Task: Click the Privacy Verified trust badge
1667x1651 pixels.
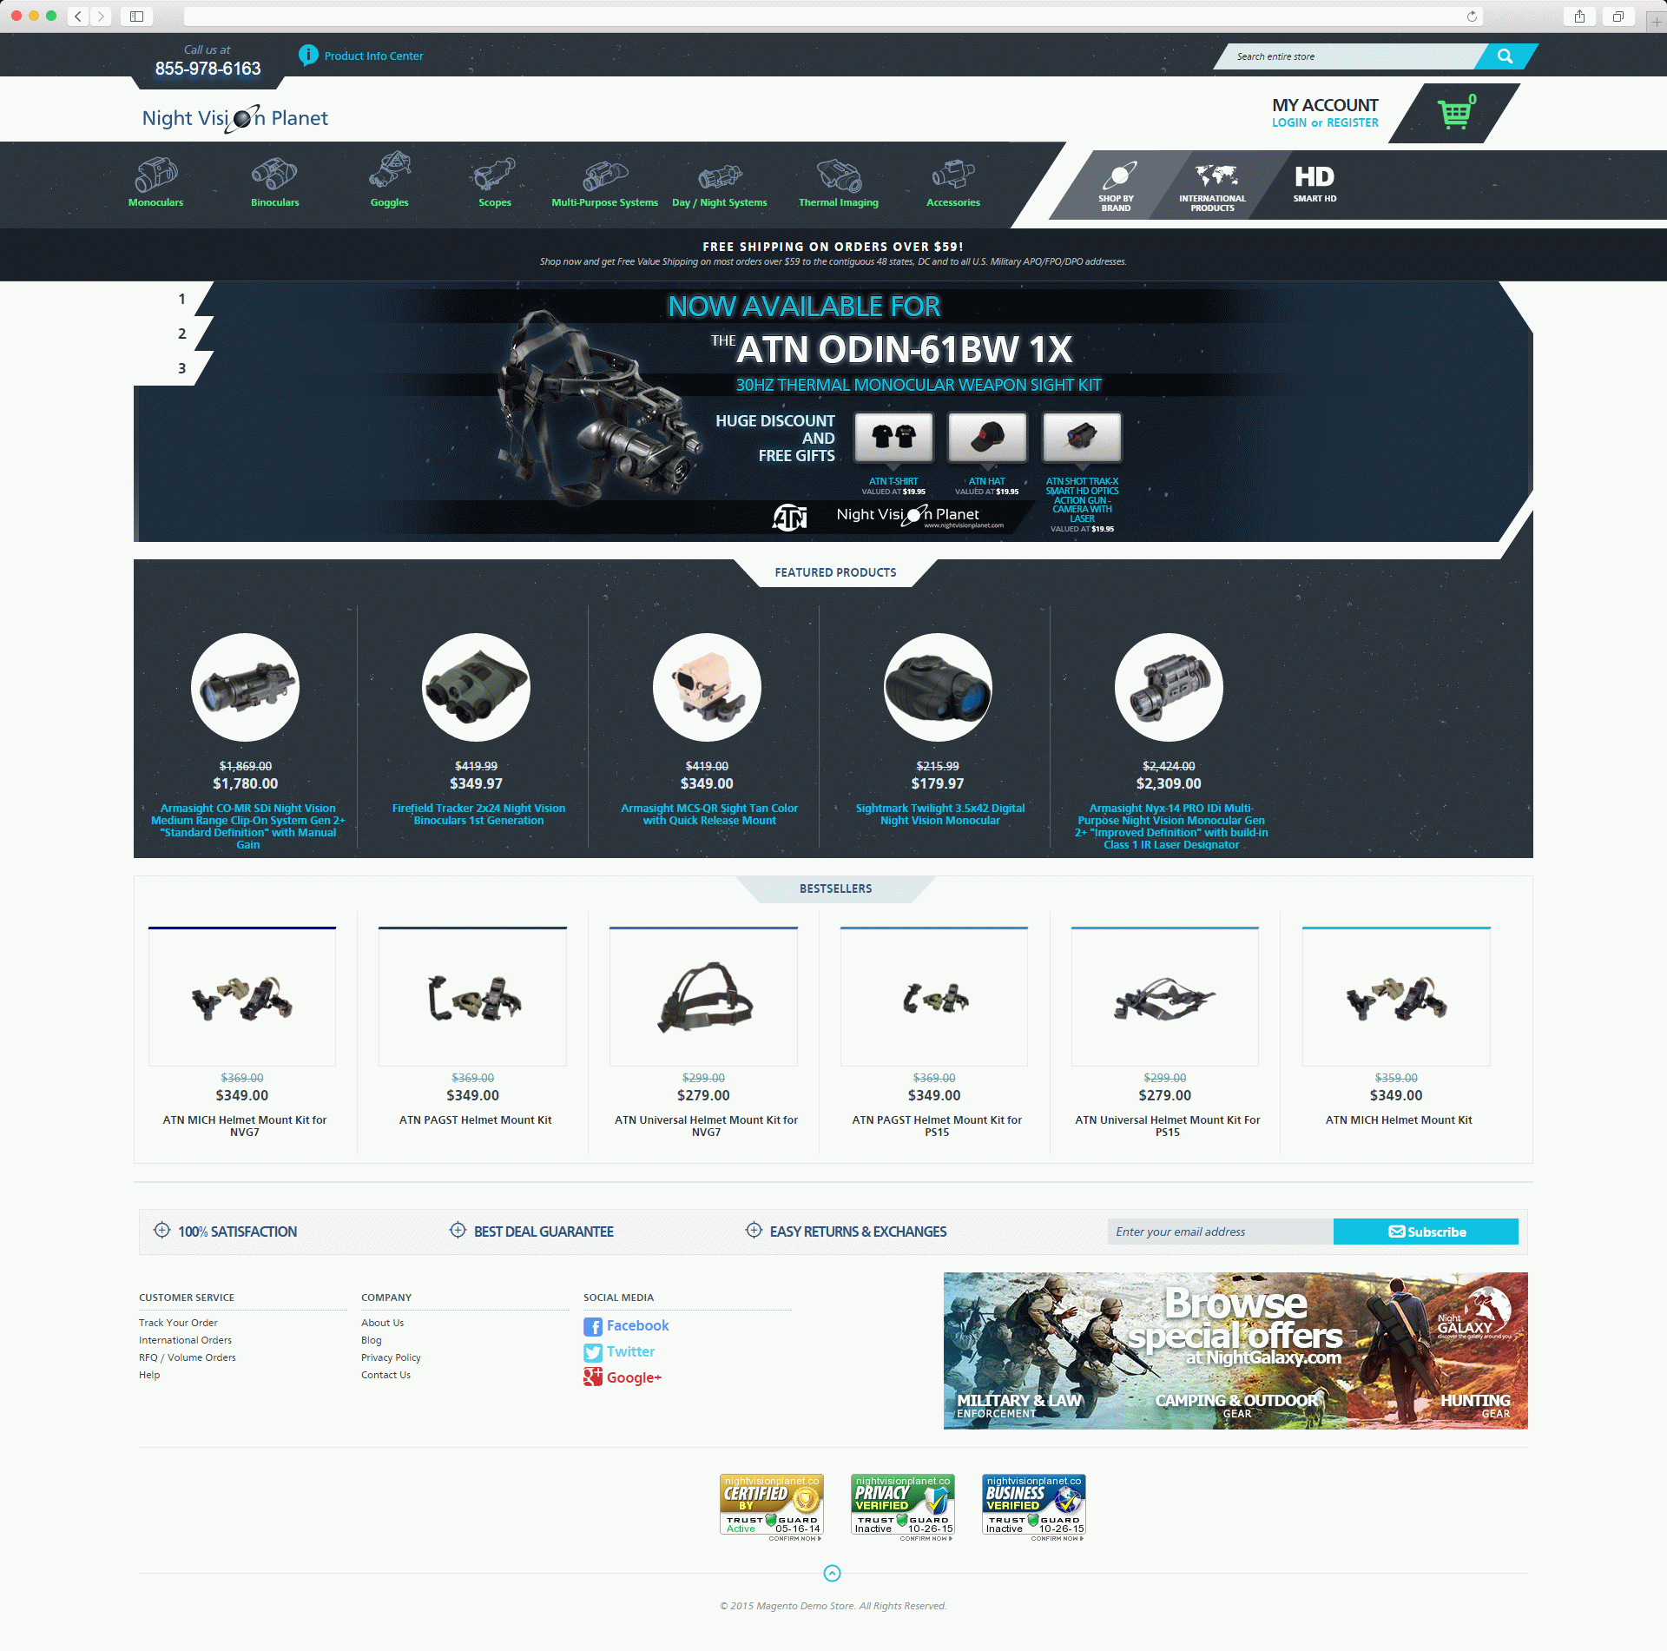Action: point(902,1509)
